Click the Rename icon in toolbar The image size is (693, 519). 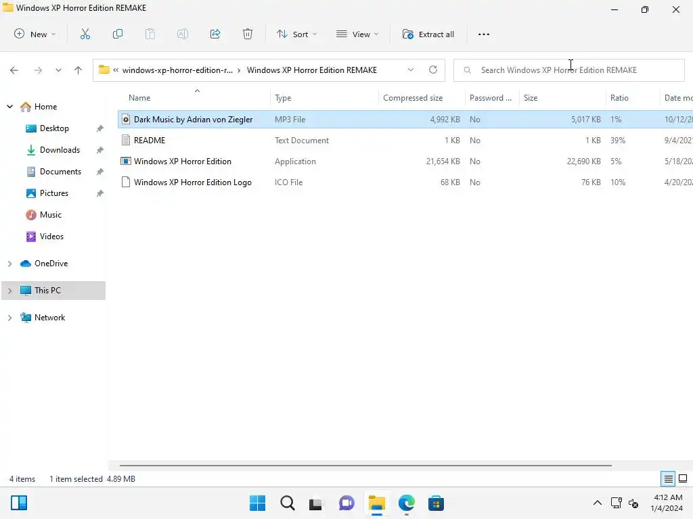pyautogui.click(x=183, y=34)
